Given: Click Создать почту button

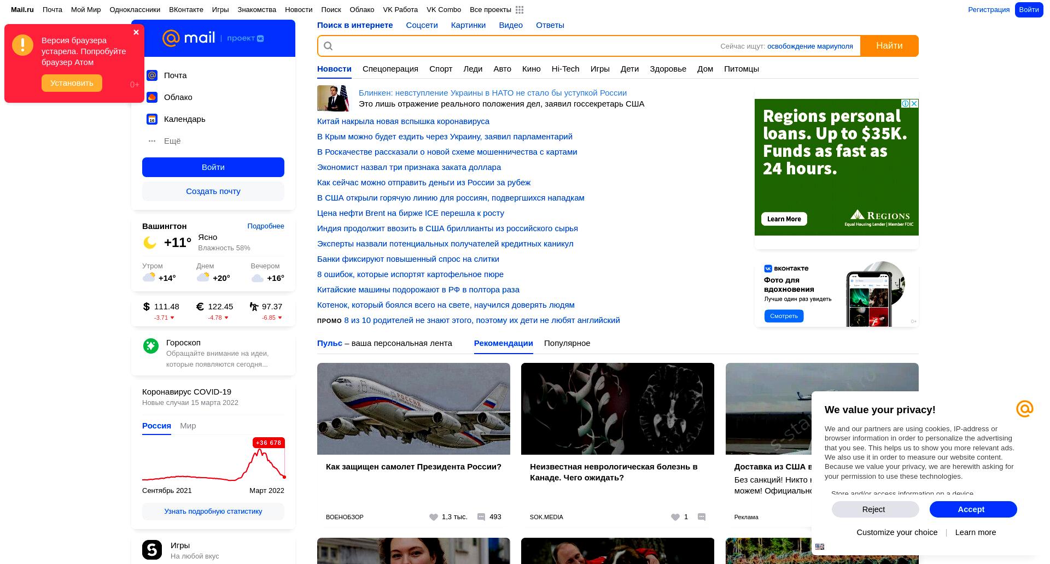Looking at the screenshot, I should (x=213, y=191).
